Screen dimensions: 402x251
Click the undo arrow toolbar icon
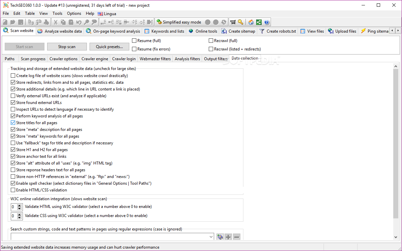79,22
